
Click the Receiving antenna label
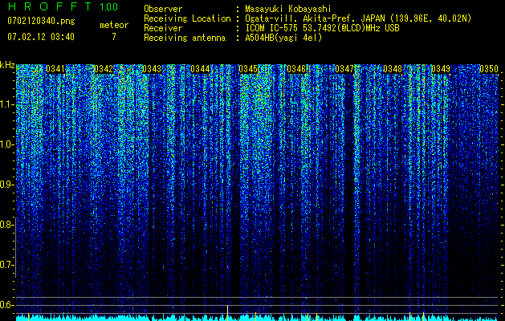[x=185, y=38]
